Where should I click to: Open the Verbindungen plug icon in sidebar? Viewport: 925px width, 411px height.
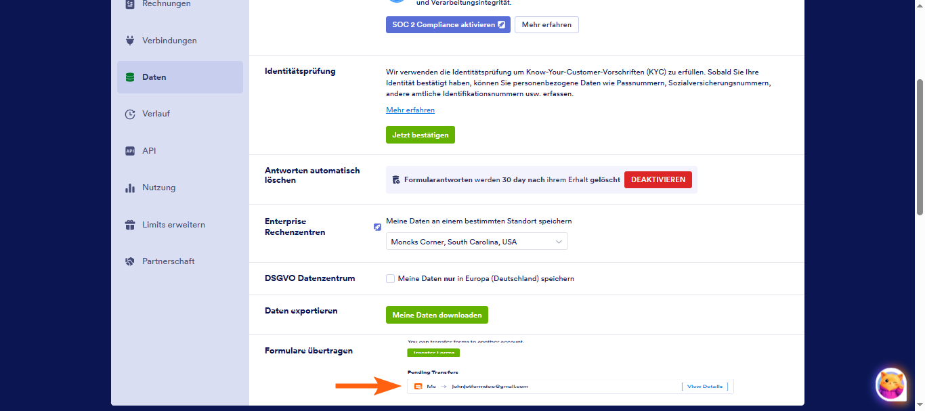click(x=130, y=41)
